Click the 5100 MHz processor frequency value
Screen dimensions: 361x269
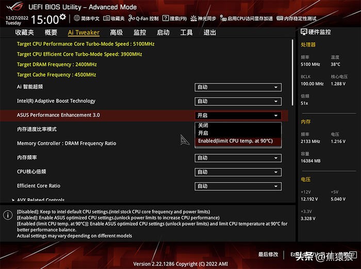tap(310, 65)
